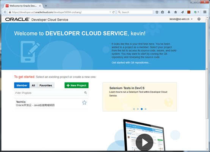
Task: Expand the toolbar extension dropdown arrow
Action: tap(198, 12)
